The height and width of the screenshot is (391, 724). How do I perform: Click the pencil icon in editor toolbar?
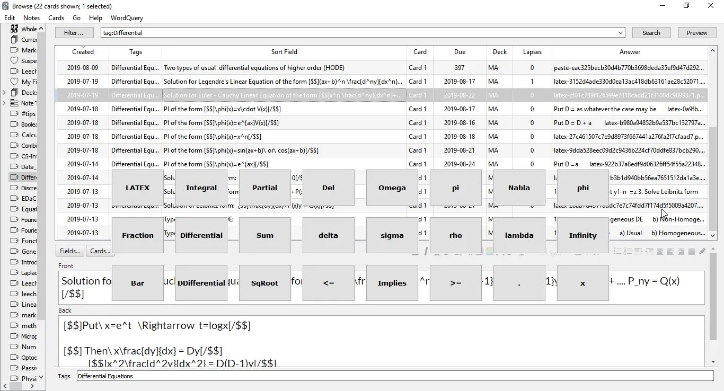coord(702,251)
